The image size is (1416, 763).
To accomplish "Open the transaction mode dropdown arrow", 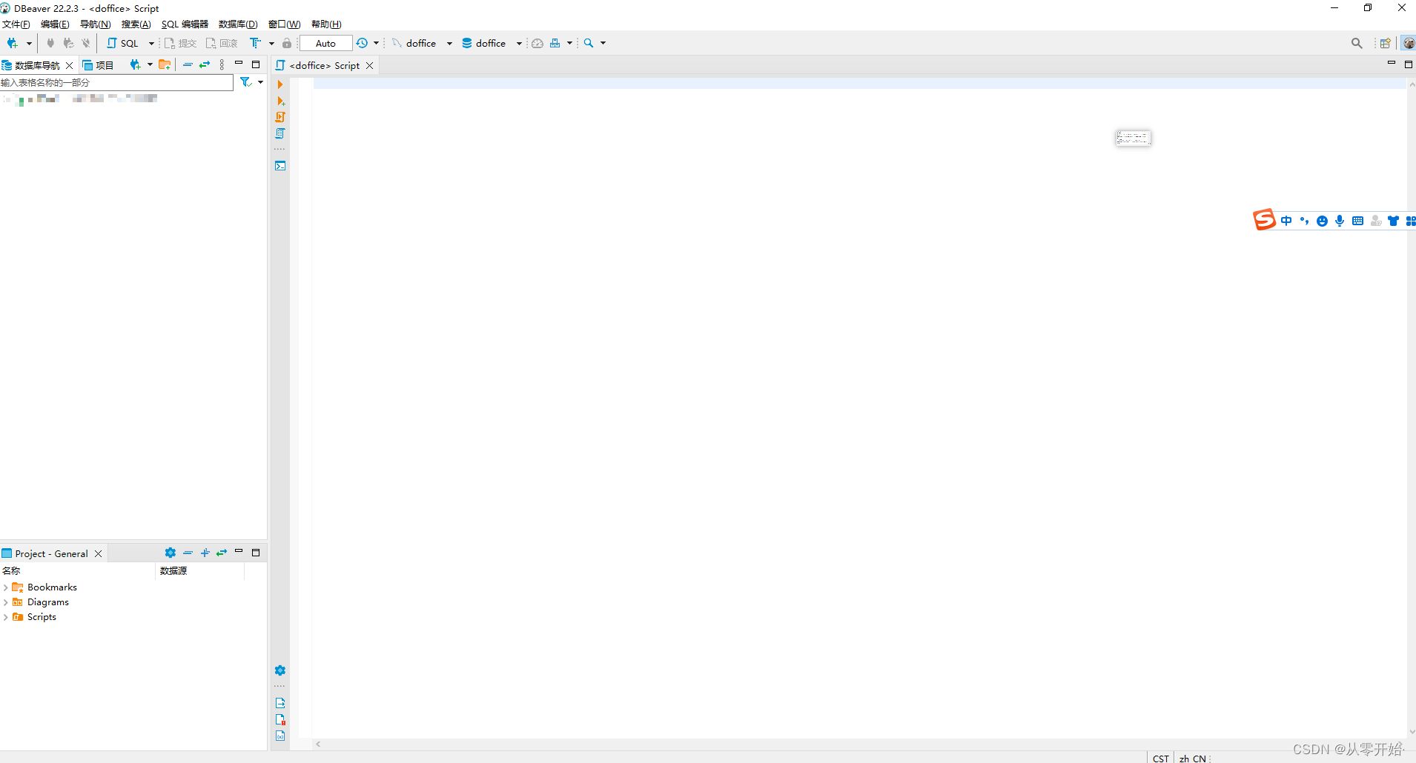I will (x=271, y=44).
